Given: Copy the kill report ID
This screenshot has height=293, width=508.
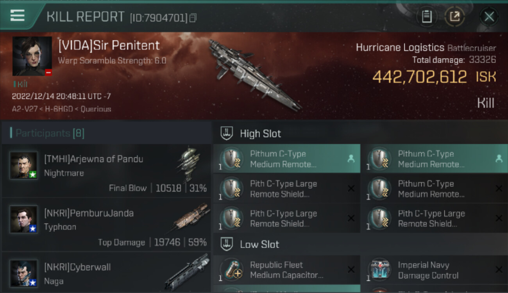Looking at the screenshot, I should click(193, 18).
